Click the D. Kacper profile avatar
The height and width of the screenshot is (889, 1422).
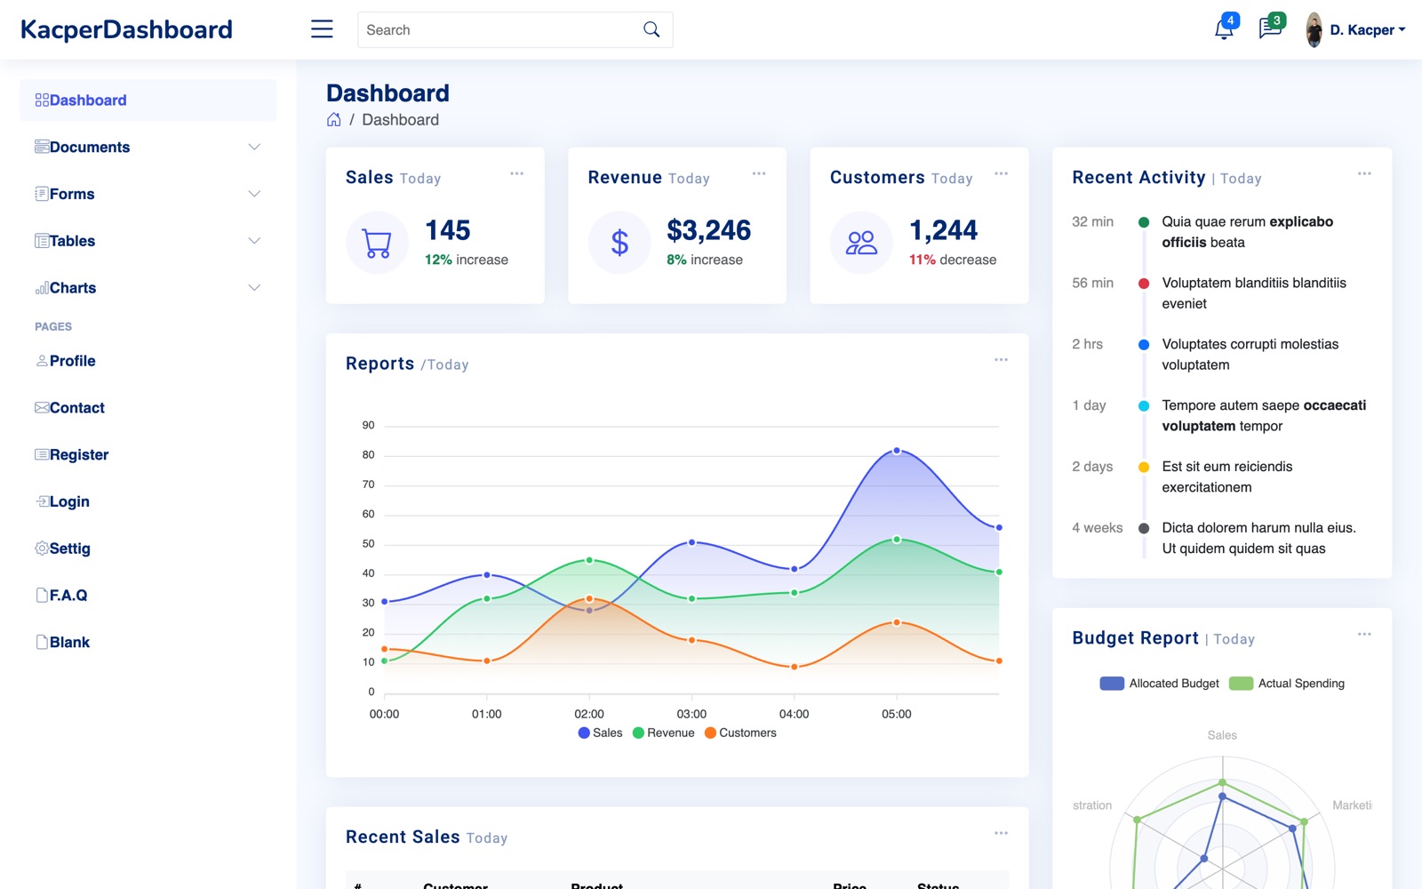coord(1314,29)
